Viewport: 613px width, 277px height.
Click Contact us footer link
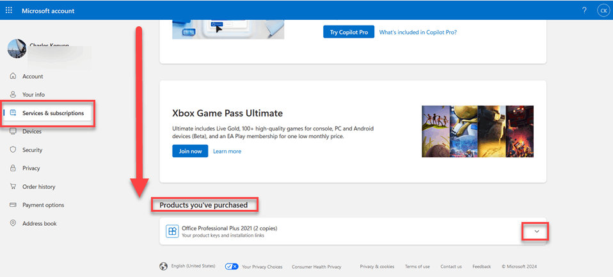tap(450, 267)
